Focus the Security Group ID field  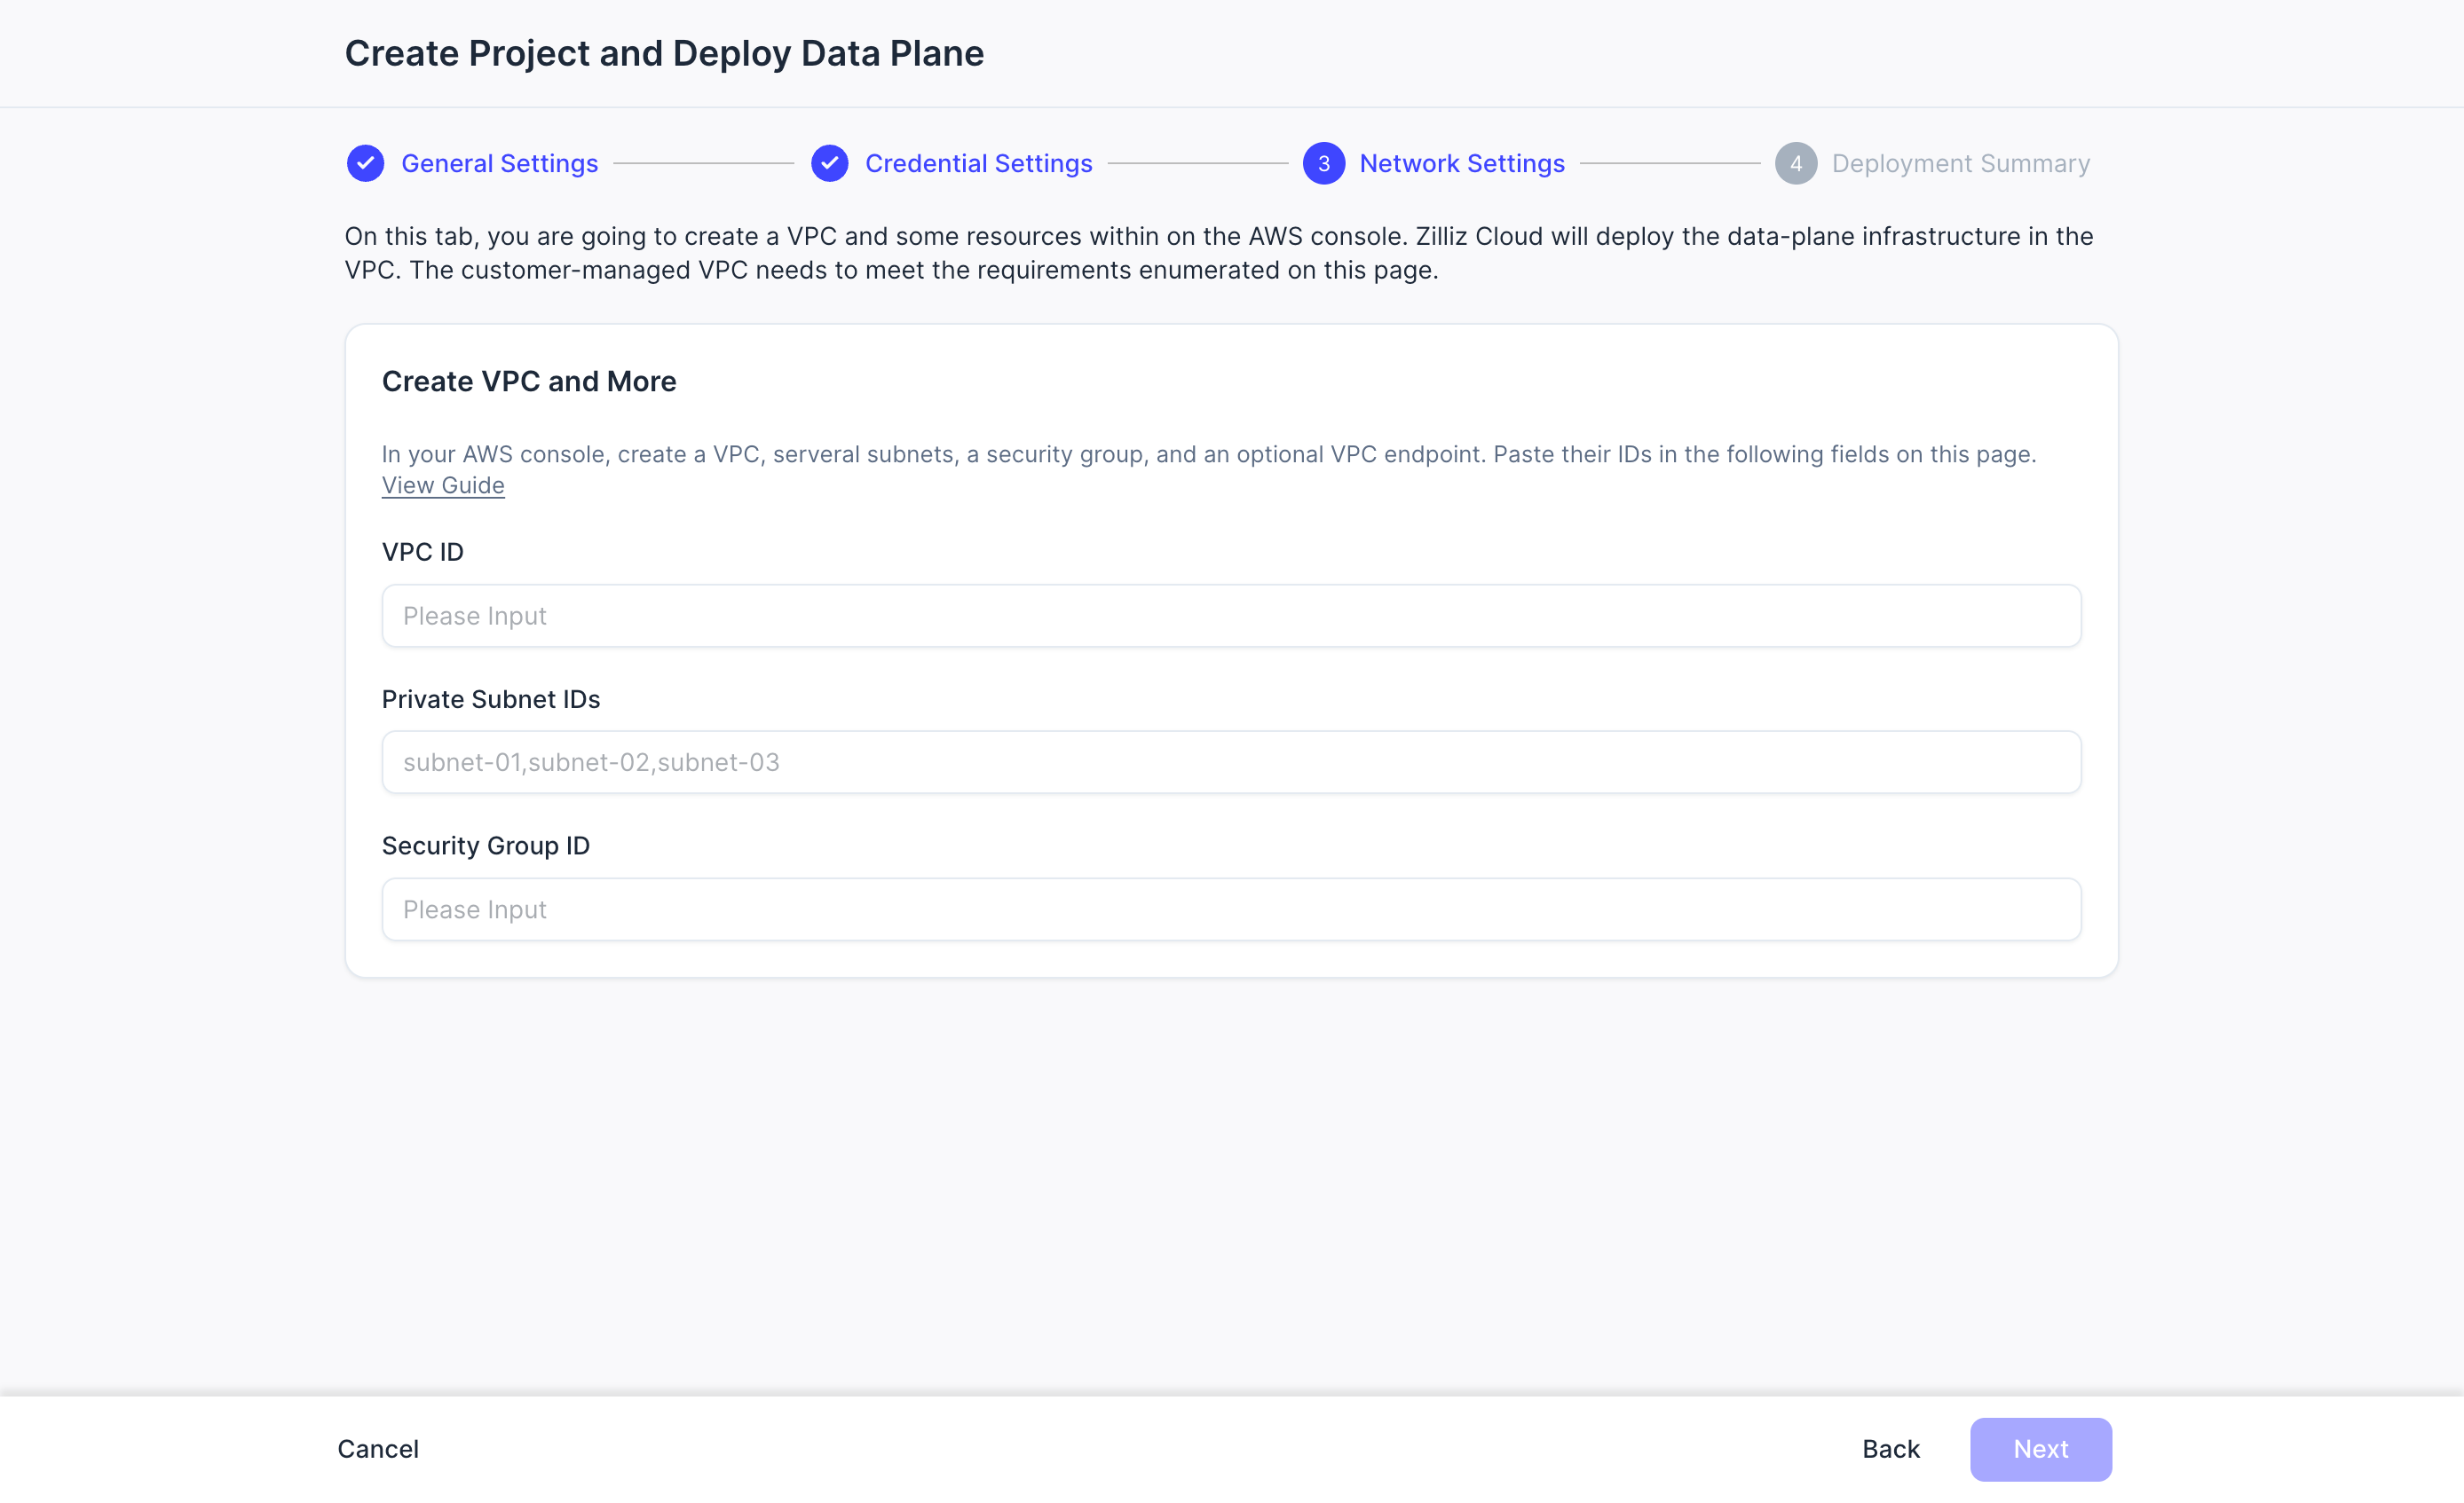pyautogui.click(x=1231, y=909)
